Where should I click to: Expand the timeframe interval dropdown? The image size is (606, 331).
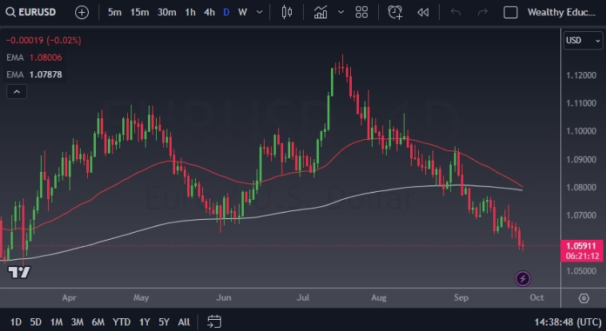tap(260, 12)
